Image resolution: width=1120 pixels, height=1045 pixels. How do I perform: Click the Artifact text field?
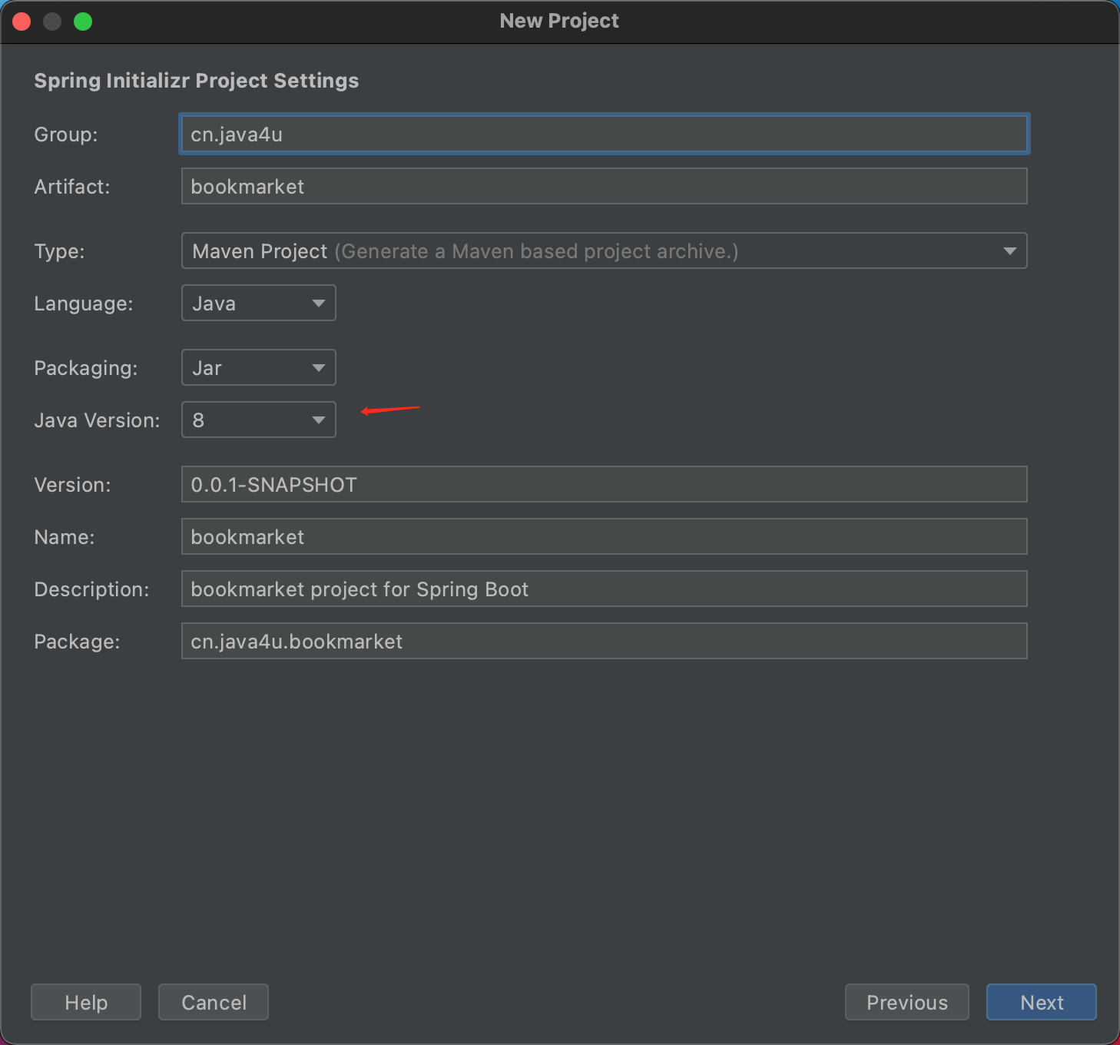(604, 187)
